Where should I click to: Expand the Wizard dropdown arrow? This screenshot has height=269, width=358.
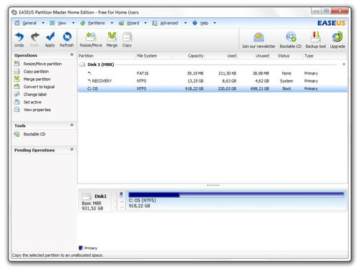point(145,23)
